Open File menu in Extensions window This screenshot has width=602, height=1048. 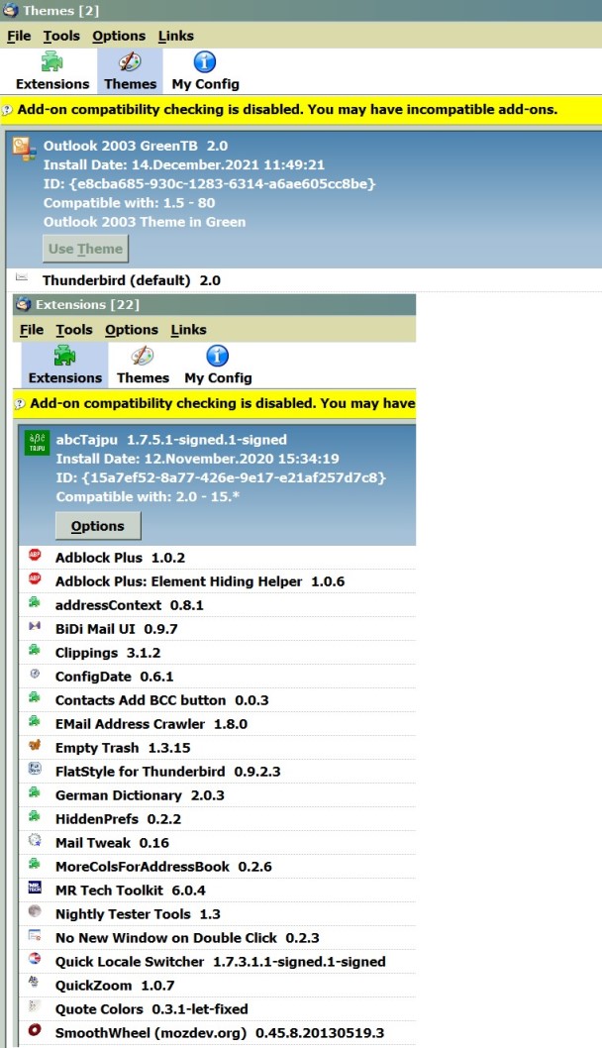[32, 330]
